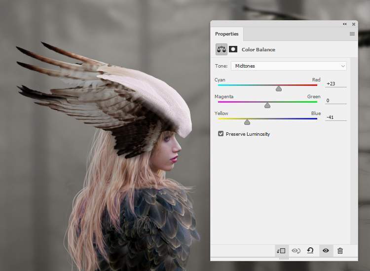Image resolution: width=370 pixels, height=271 pixels.
Task: Click the Cyan-Red slider handle
Action: [279, 89]
